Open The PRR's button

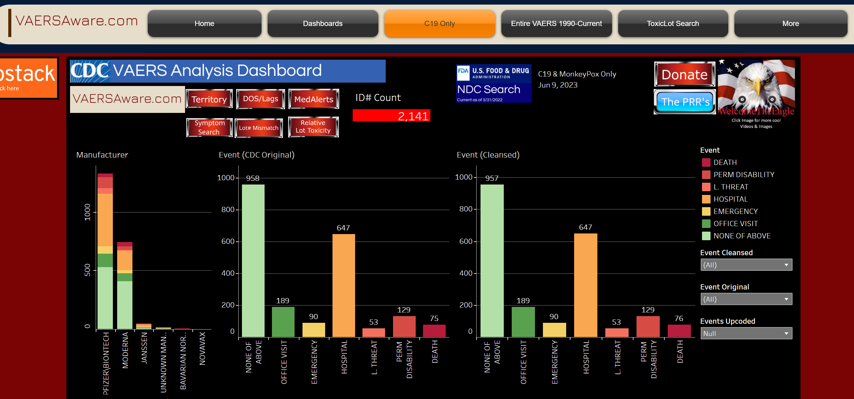[685, 102]
